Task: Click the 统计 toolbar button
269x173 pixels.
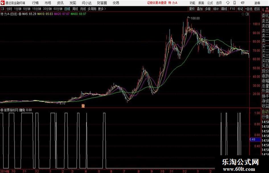Action: pyautogui.click(x=216, y=9)
